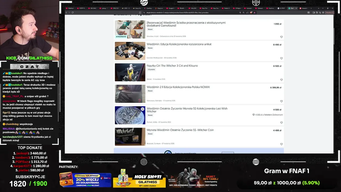Switch to the Syrup Store tab
341x192 pixels.
point(137,8)
